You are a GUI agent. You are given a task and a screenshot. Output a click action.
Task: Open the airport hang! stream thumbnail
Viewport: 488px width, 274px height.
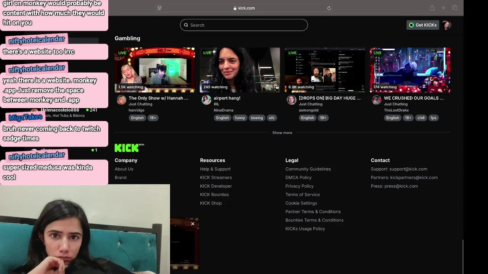pyautogui.click(x=240, y=70)
